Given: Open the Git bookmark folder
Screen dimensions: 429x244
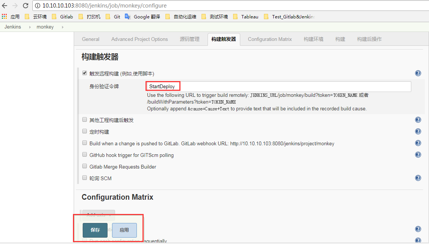Looking at the screenshot, I should coord(113,17).
